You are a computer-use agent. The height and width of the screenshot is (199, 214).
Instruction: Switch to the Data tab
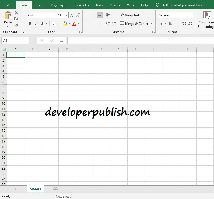pyautogui.click(x=99, y=5)
